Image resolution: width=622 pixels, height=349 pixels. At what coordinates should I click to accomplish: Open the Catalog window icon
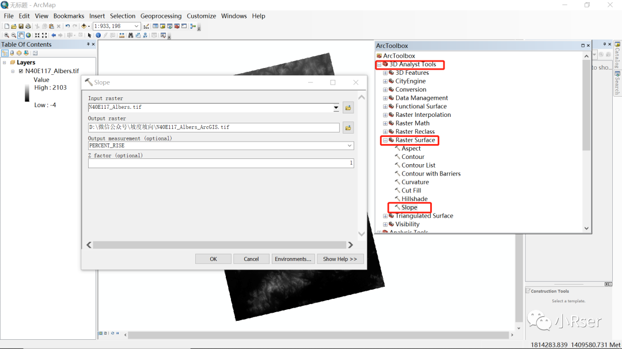(162, 26)
